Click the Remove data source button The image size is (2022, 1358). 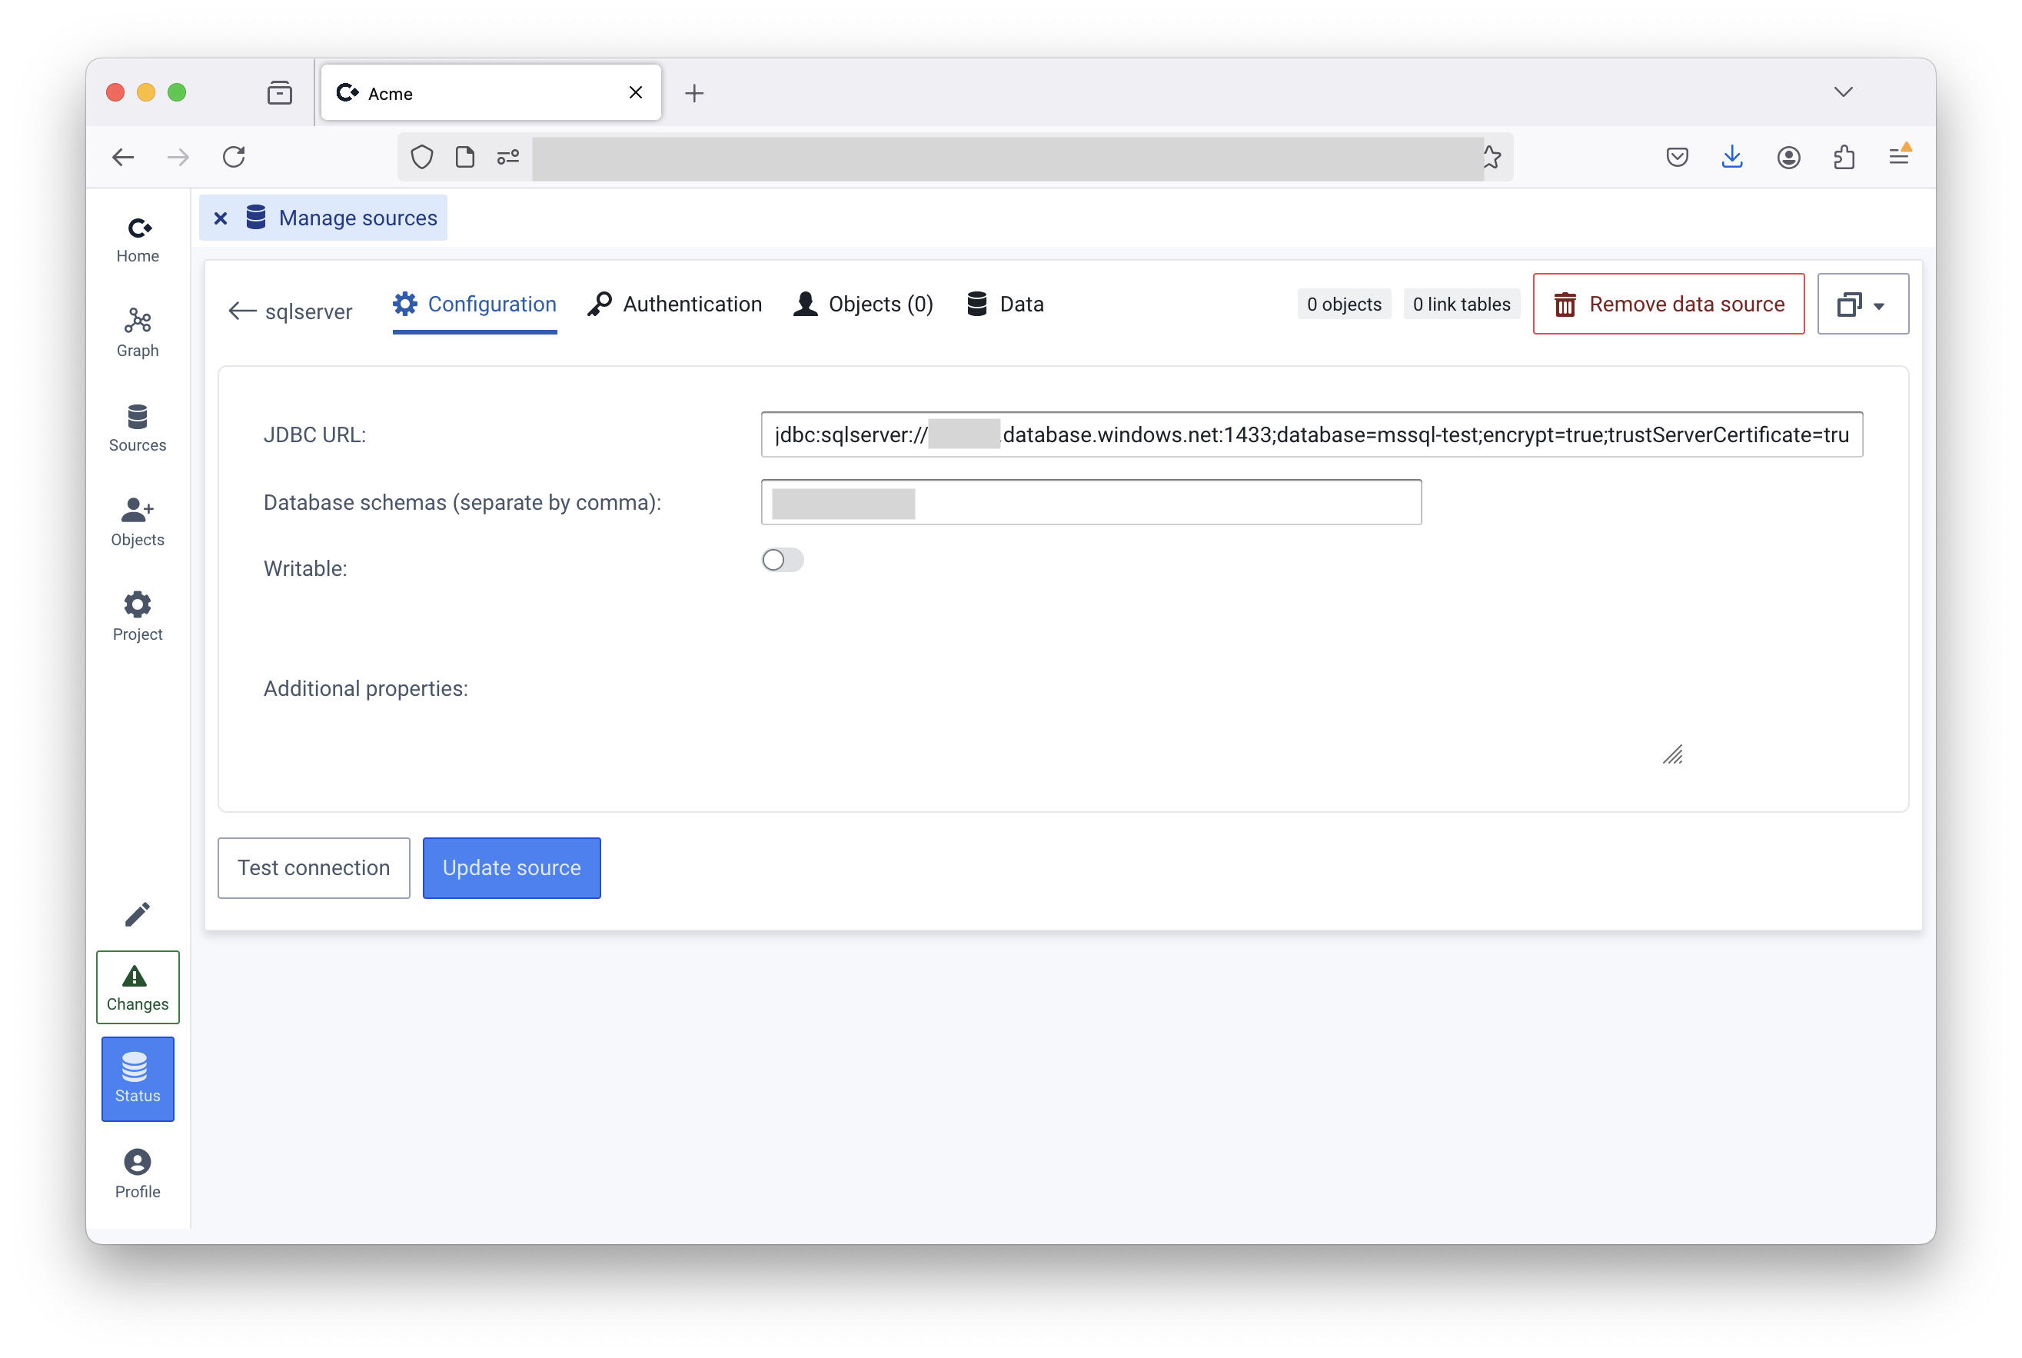1668,305
